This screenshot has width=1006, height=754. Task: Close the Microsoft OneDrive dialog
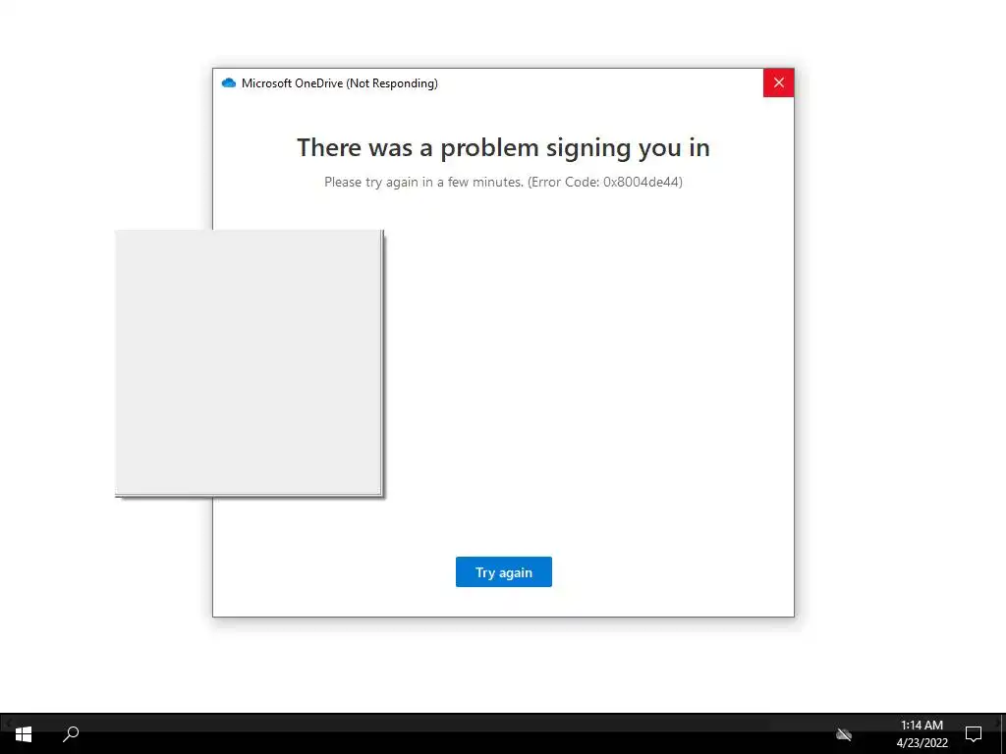778,82
